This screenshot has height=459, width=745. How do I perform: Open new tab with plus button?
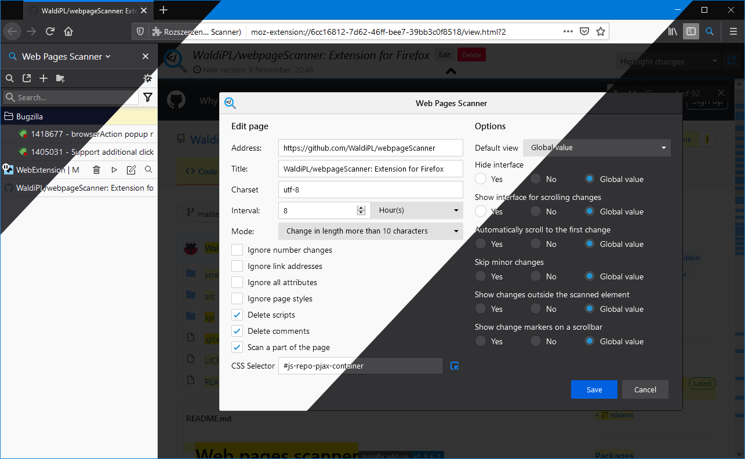pos(163,10)
